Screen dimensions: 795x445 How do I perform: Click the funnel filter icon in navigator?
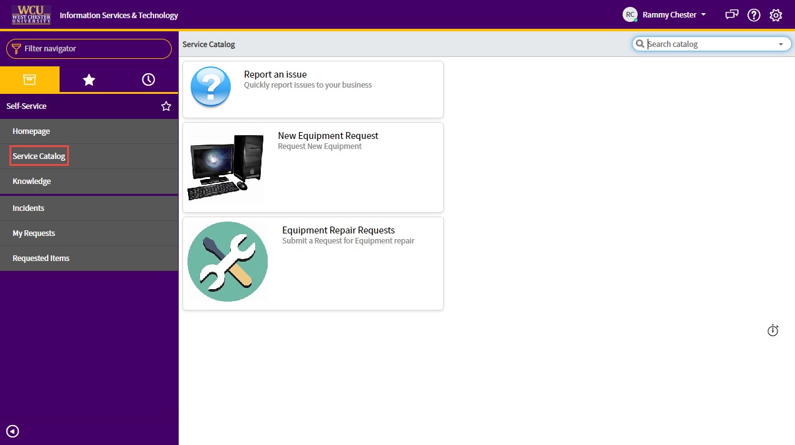(16, 49)
